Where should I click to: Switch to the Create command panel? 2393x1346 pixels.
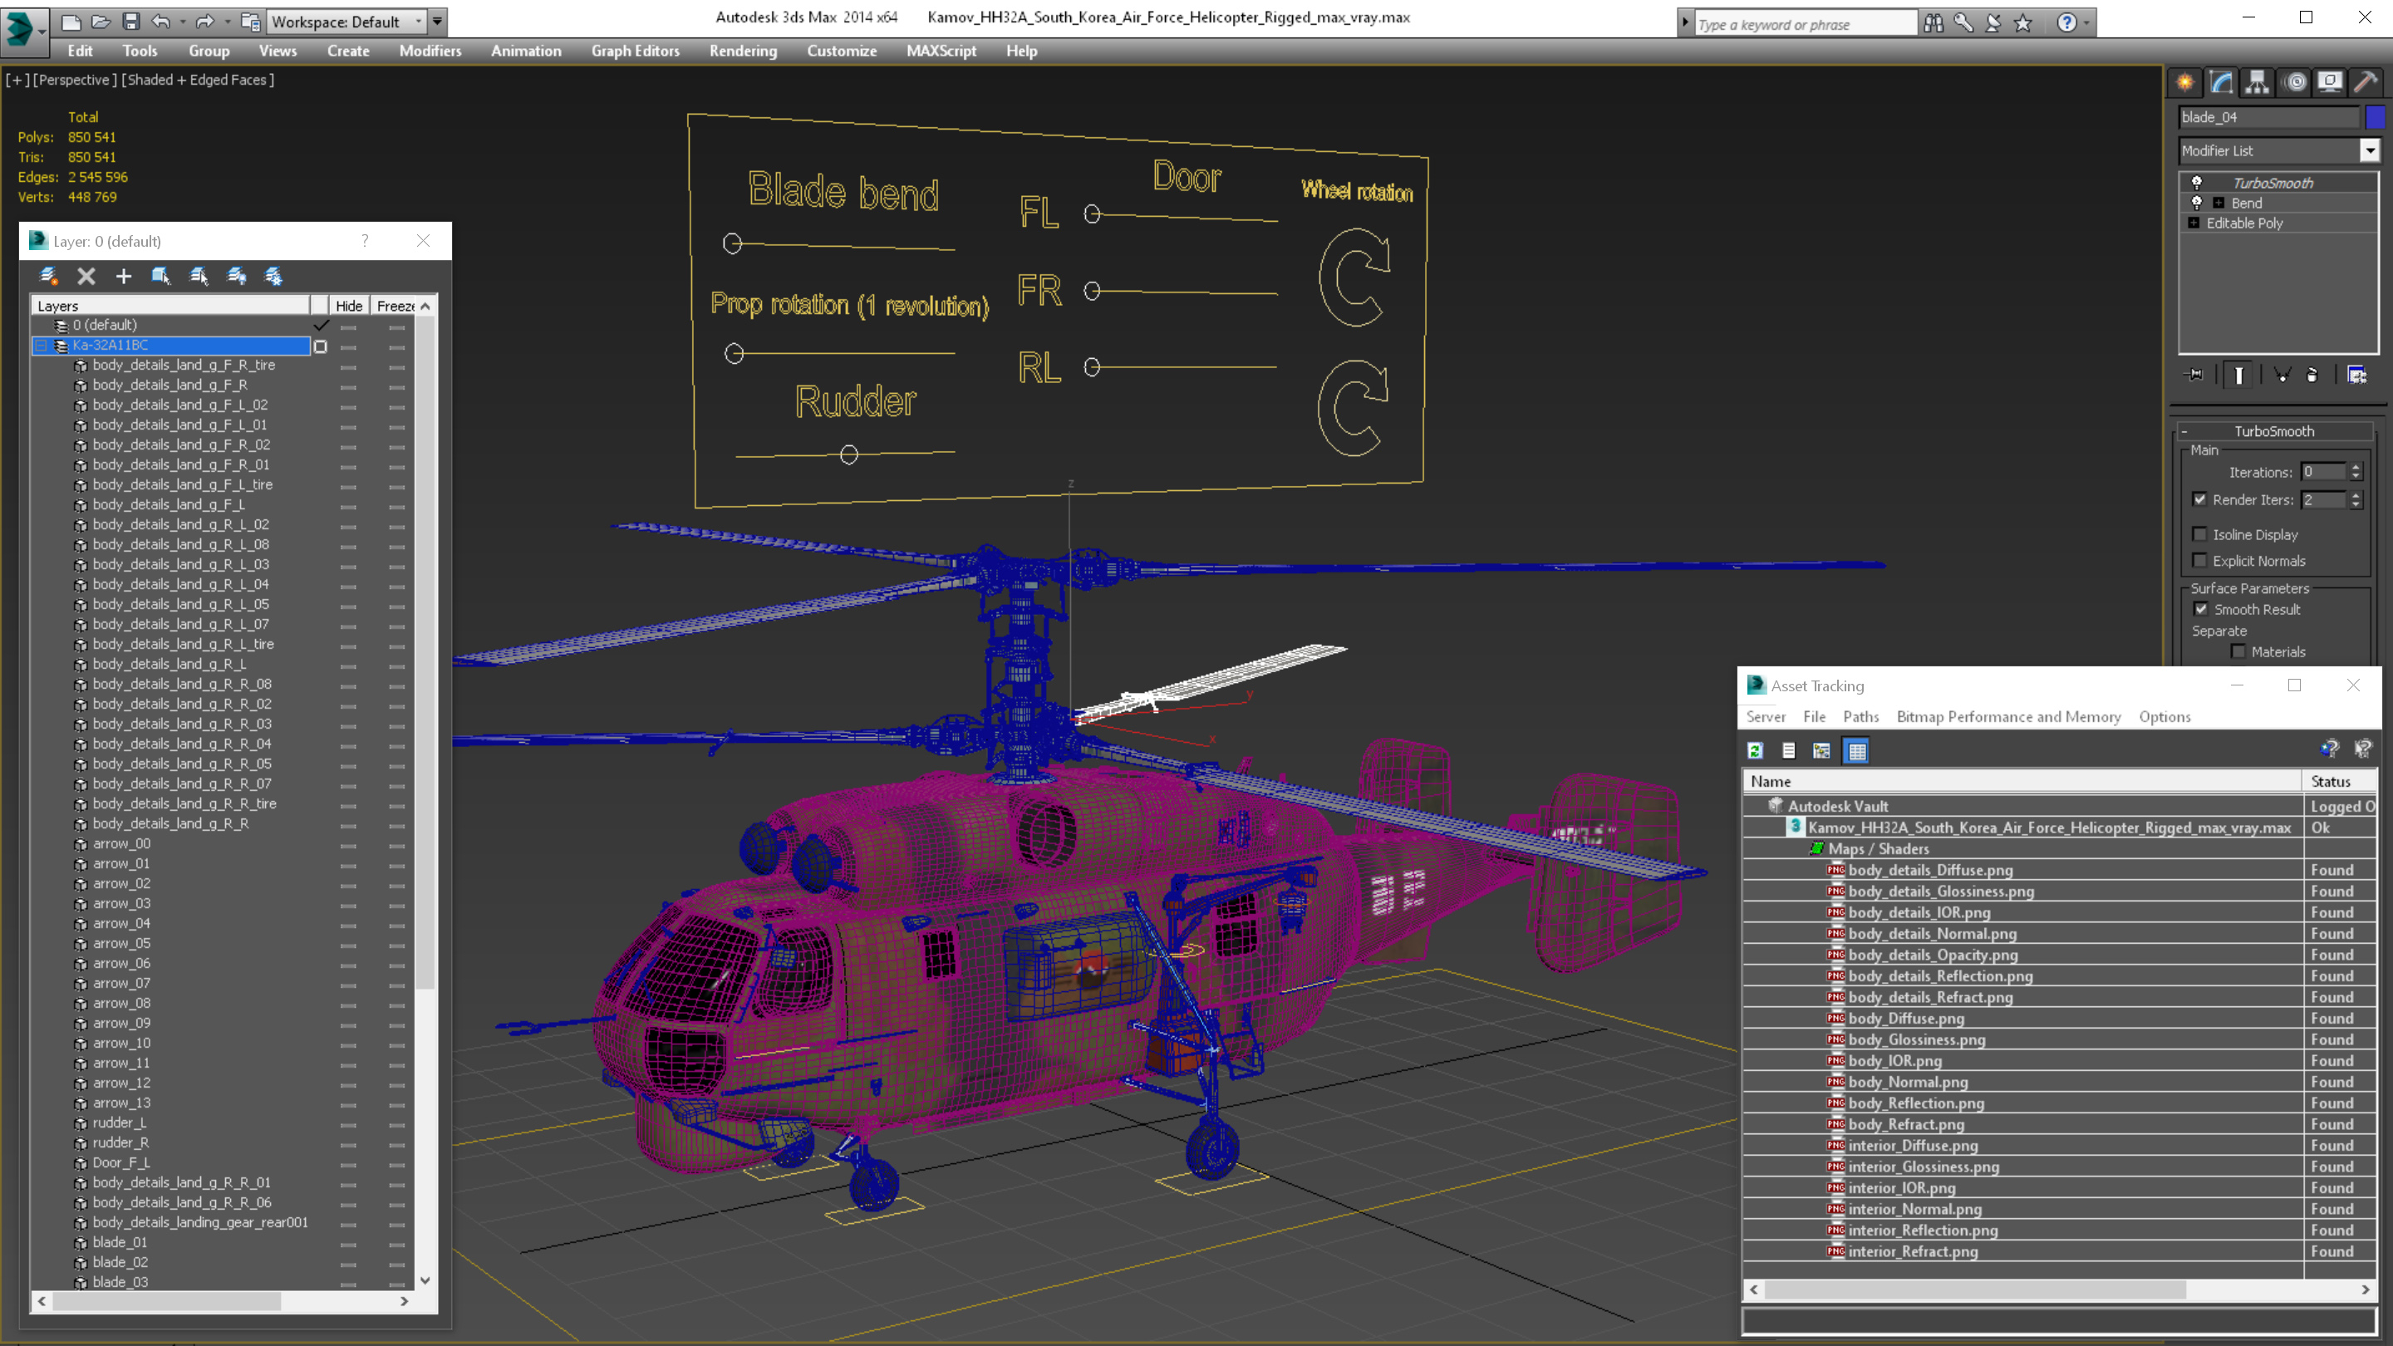[x=2185, y=83]
